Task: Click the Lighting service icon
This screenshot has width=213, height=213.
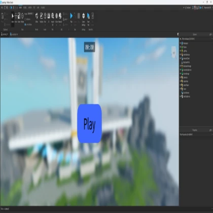Action: (182, 51)
